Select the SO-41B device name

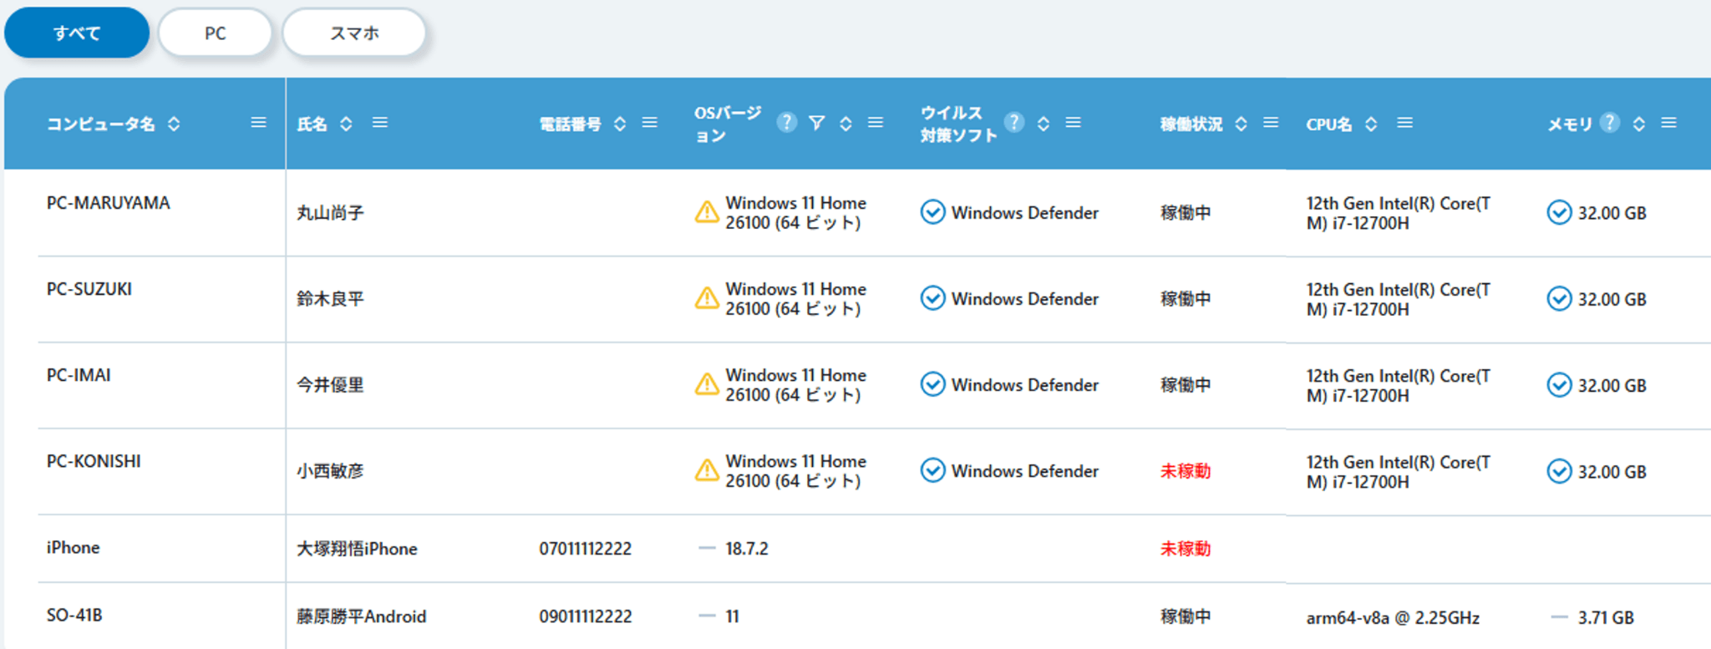point(74,616)
